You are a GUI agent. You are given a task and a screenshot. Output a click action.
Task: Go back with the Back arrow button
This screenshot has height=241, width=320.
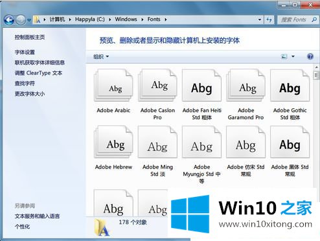click(x=9, y=20)
